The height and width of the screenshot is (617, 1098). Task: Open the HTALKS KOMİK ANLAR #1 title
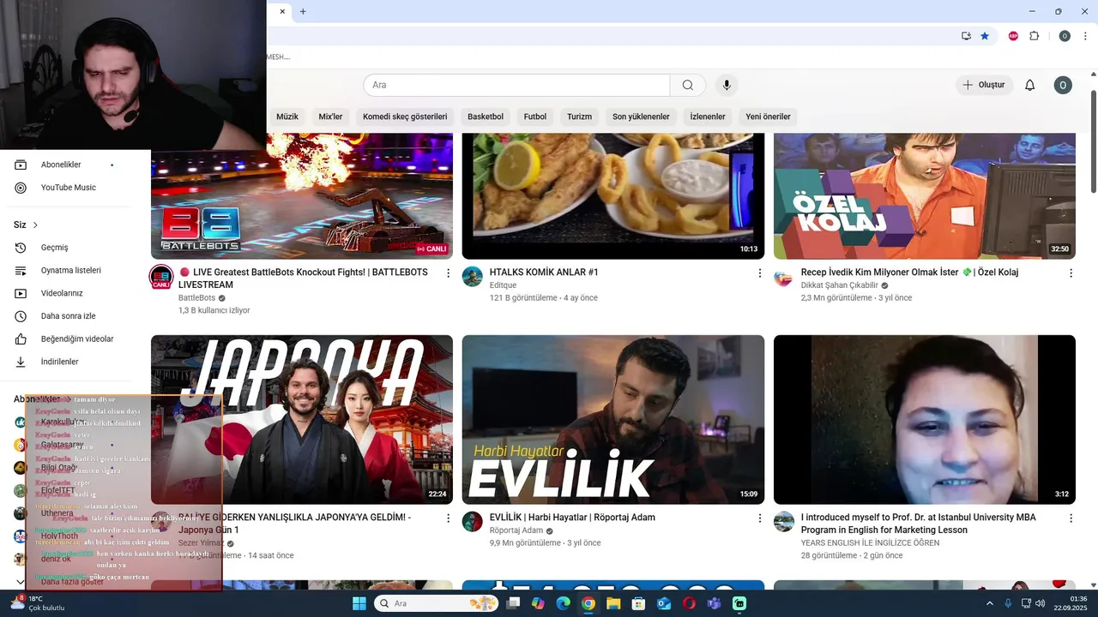tap(544, 273)
